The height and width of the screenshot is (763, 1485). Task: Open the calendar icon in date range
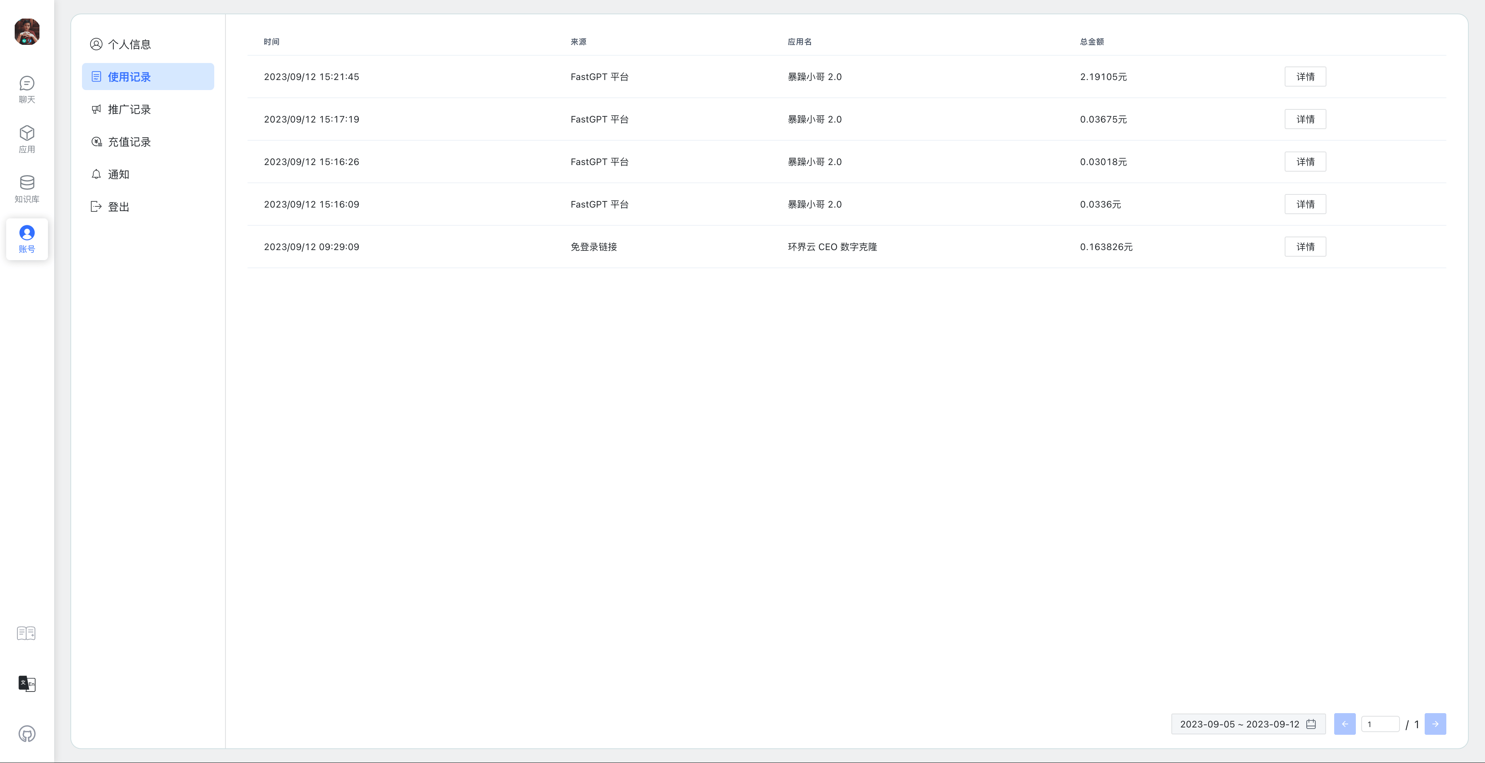click(x=1311, y=724)
